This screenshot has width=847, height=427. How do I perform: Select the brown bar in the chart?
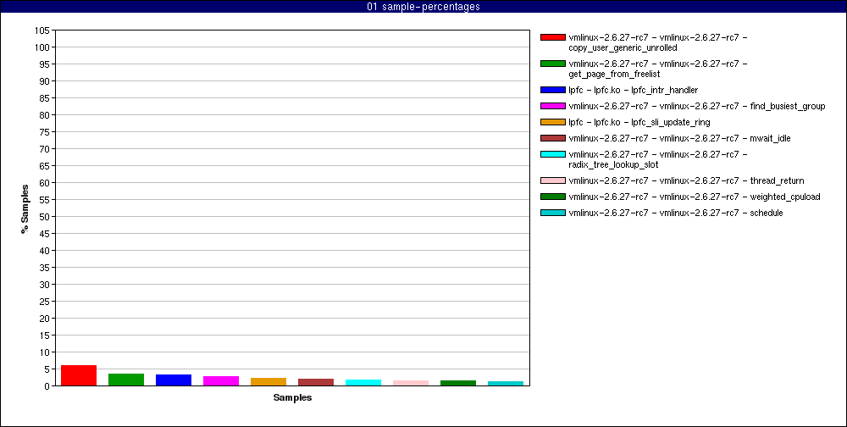(316, 382)
